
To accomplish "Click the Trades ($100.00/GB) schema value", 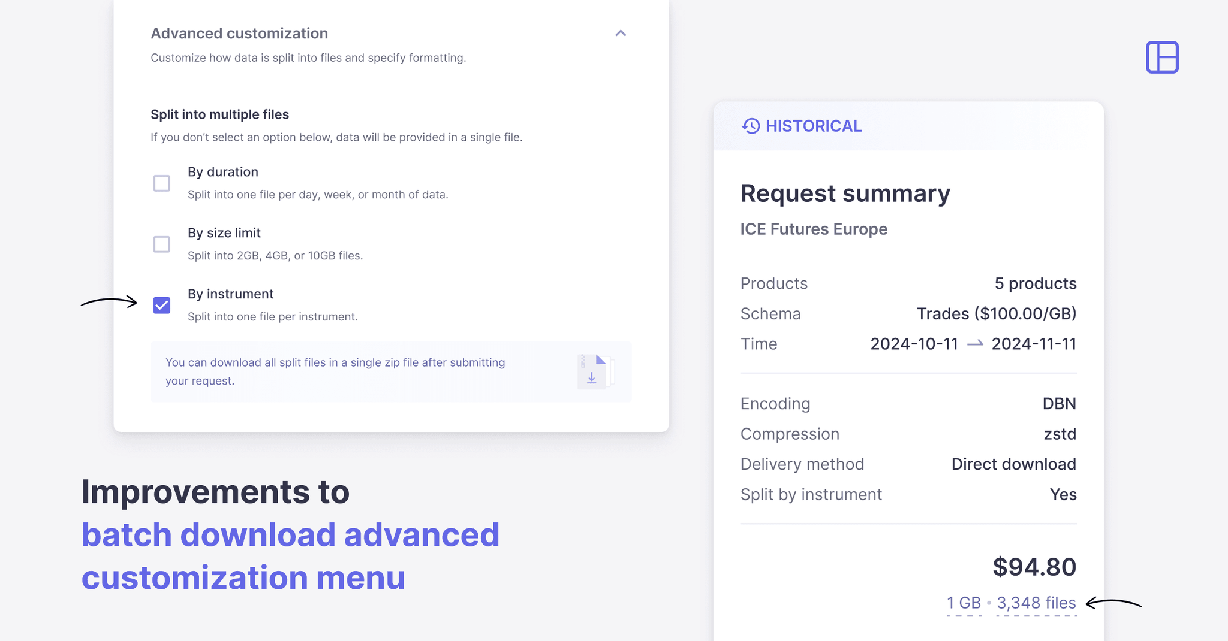I will coord(997,314).
